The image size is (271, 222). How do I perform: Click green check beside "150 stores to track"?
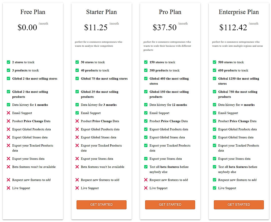146,62
